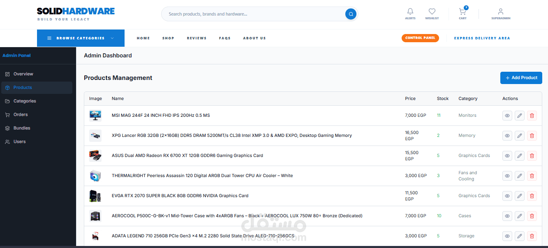View the EVGA RTX 2070 SUPER product

(507, 196)
